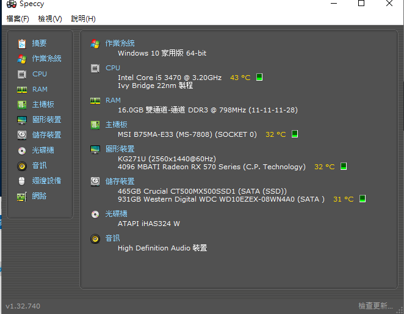Open the 說明(H) menu
The height and width of the screenshot is (314, 404).
83,19
